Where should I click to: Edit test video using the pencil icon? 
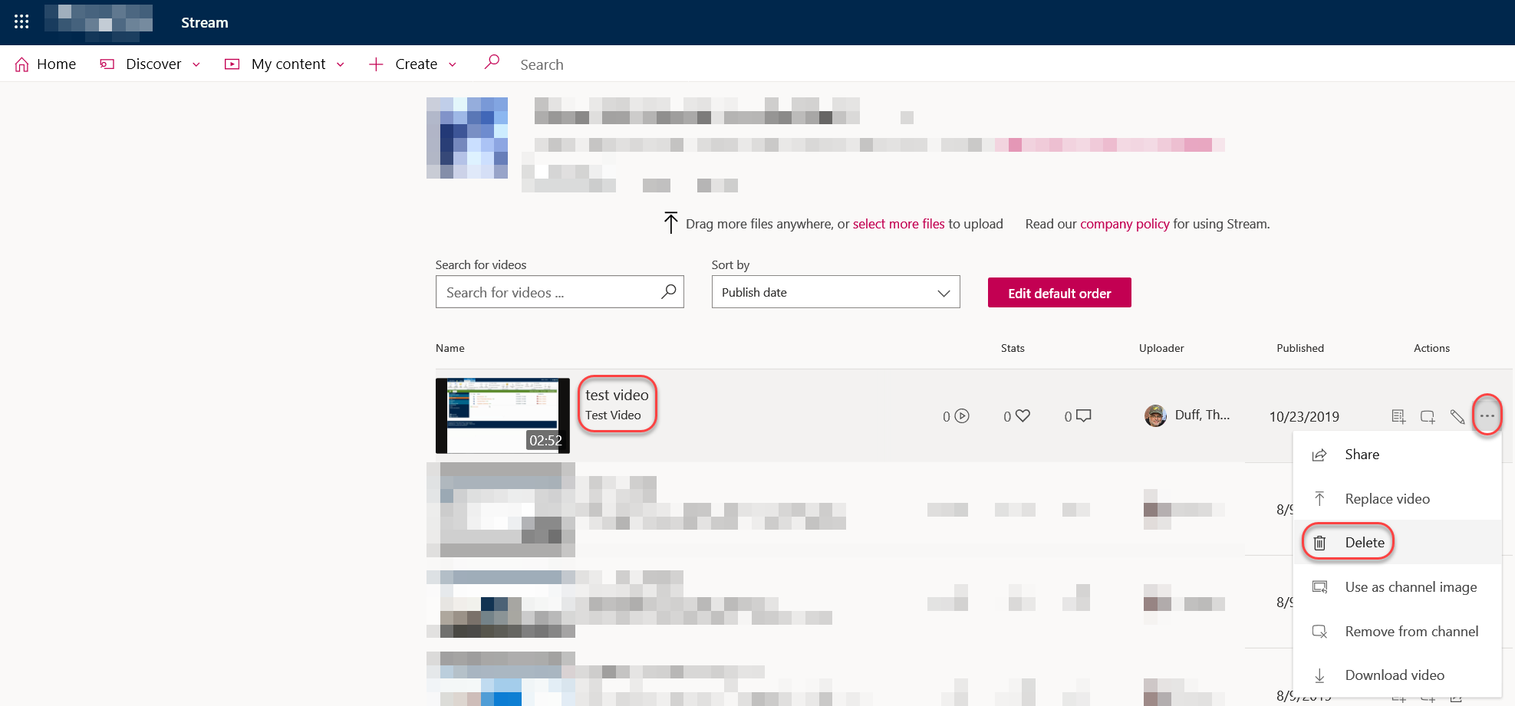[1457, 415]
